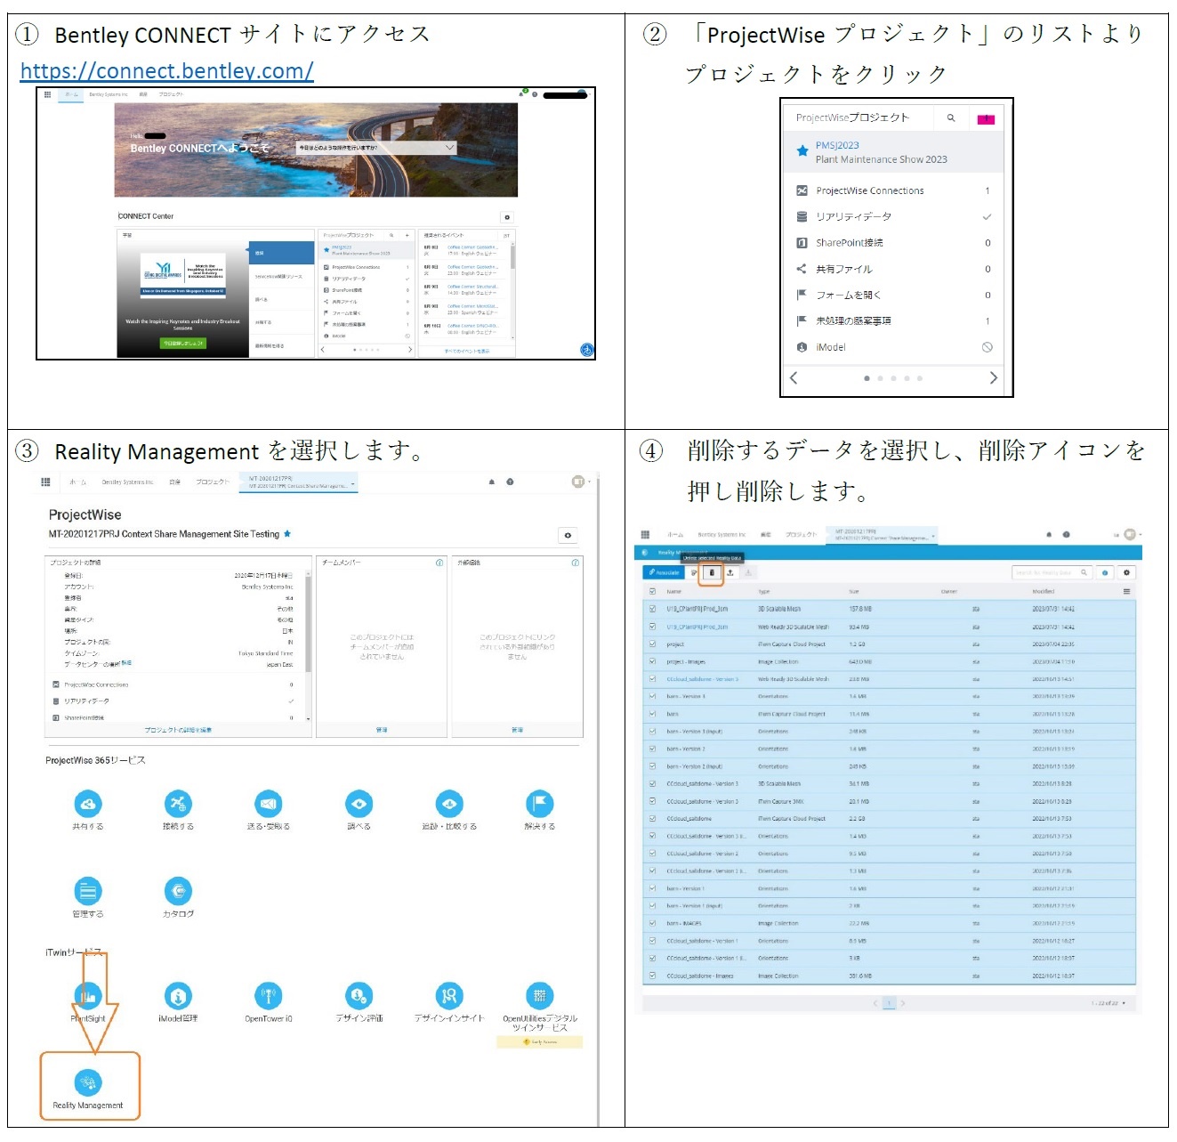Select SharePoint接続 row in project list
The width and height of the screenshot is (1177, 1142).
click(x=893, y=242)
